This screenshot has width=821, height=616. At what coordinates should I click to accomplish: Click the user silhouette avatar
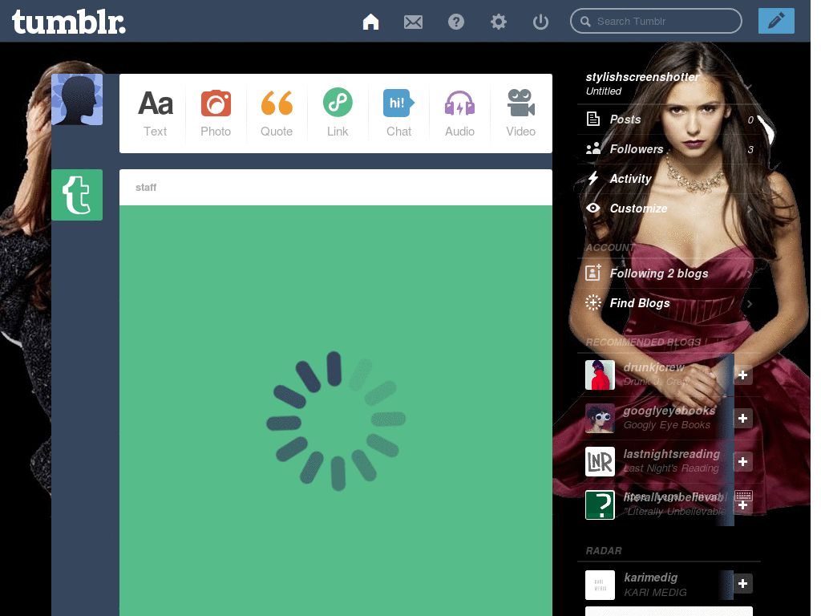(x=77, y=99)
